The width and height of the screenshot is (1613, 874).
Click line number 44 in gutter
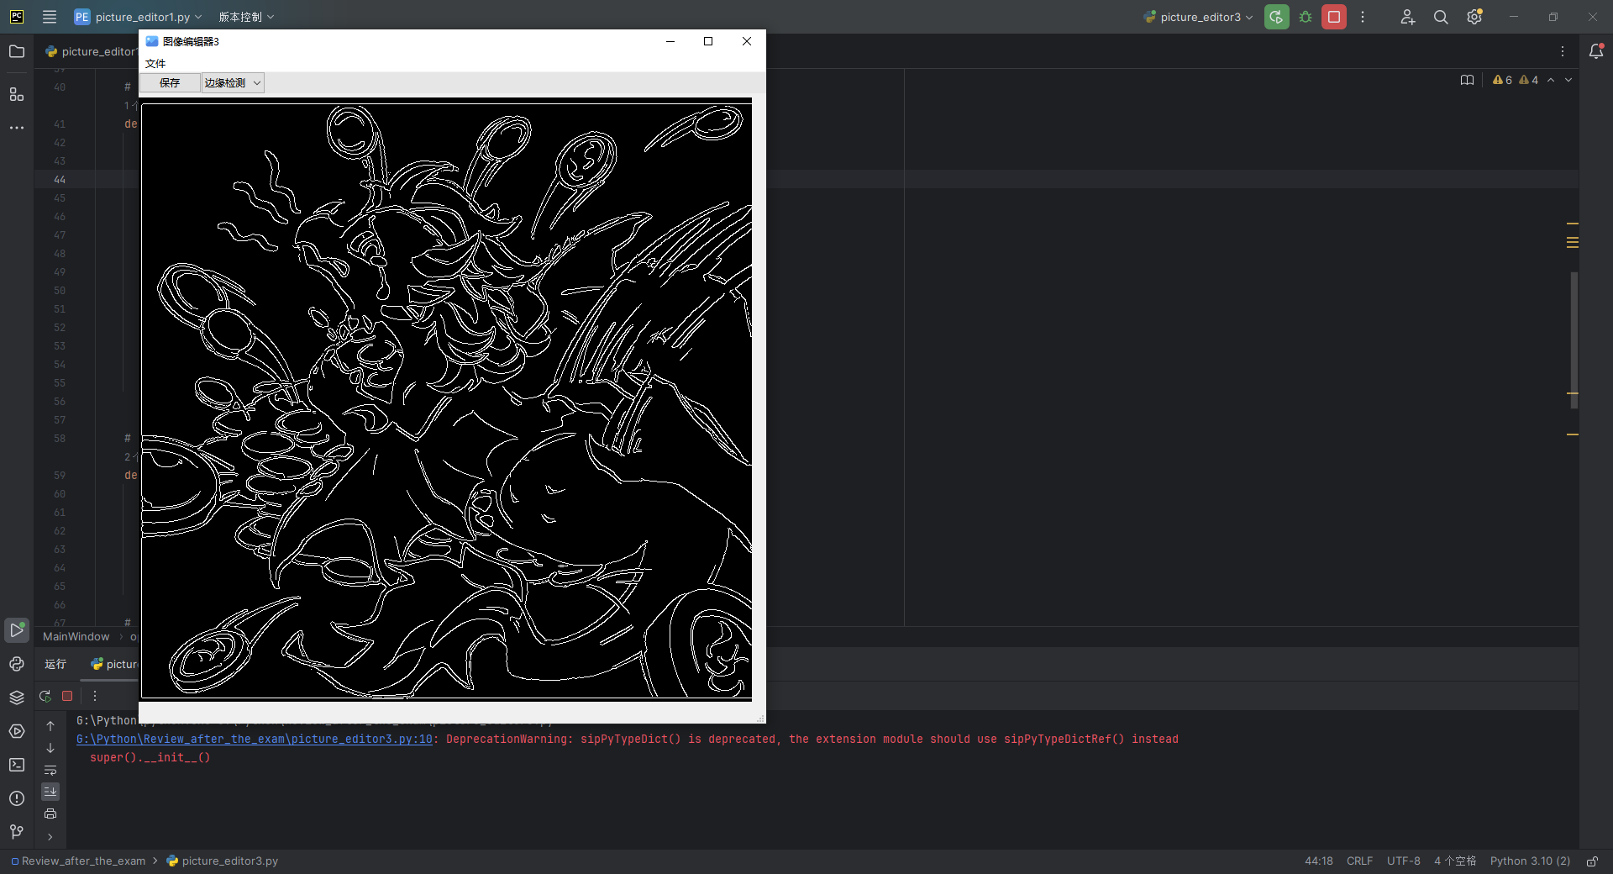(x=60, y=180)
